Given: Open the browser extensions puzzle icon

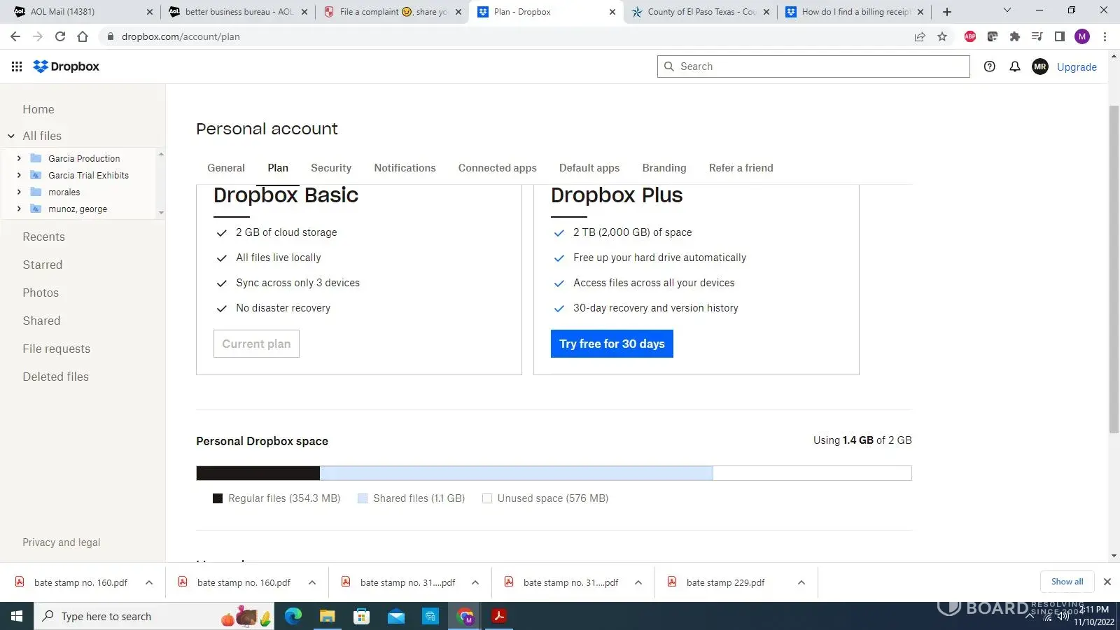Looking at the screenshot, I should pyautogui.click(x=1014, y=36).
